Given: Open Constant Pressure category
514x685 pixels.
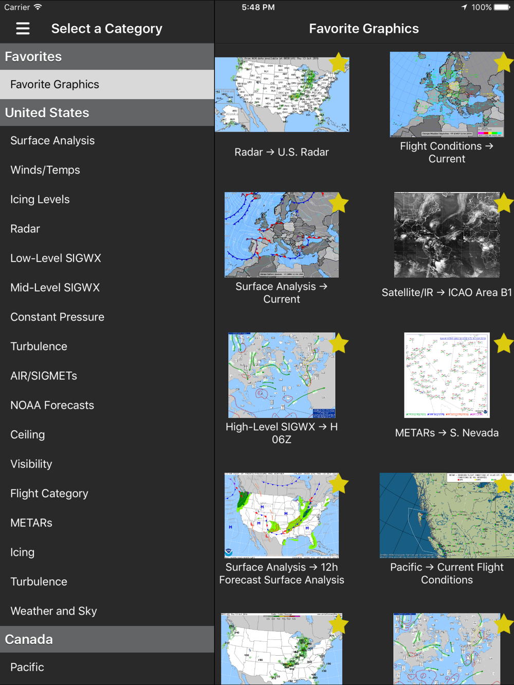Looking at the screenshot, I should point(107,317).
